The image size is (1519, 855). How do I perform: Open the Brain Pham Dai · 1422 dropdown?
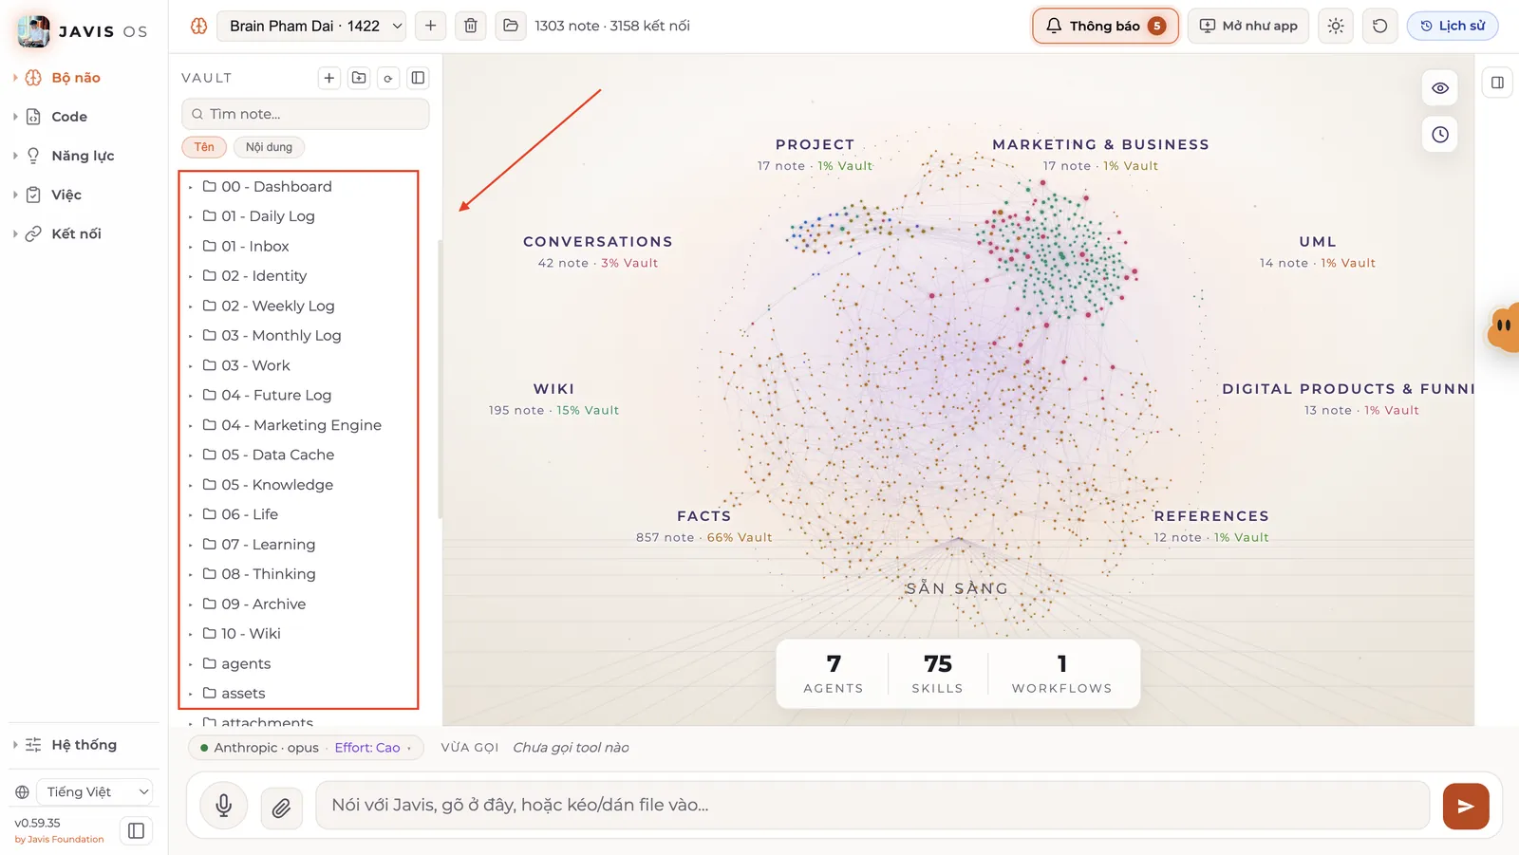click(x=311, y=26)
